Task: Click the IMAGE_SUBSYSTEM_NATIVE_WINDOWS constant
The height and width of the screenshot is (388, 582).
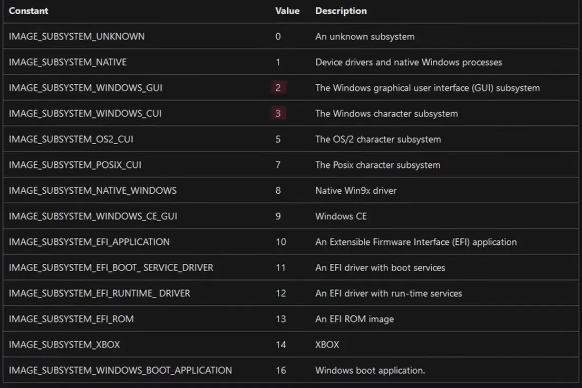Action: click(93, 191)
